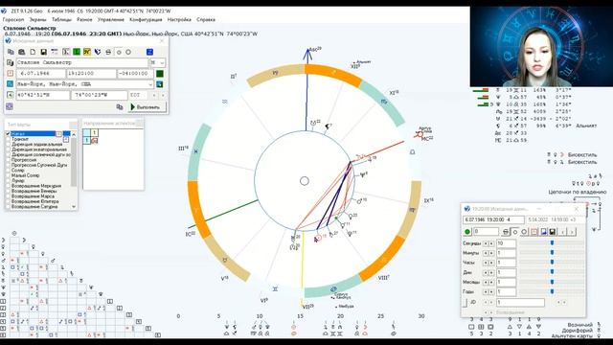Expand the Нью-Йорк place dropdown
The width and height of the screenshot is (613, 345).
(x=150, y=84)
